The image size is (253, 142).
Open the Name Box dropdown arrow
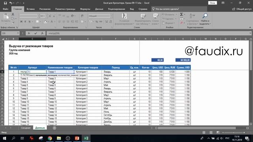point(18,33)
